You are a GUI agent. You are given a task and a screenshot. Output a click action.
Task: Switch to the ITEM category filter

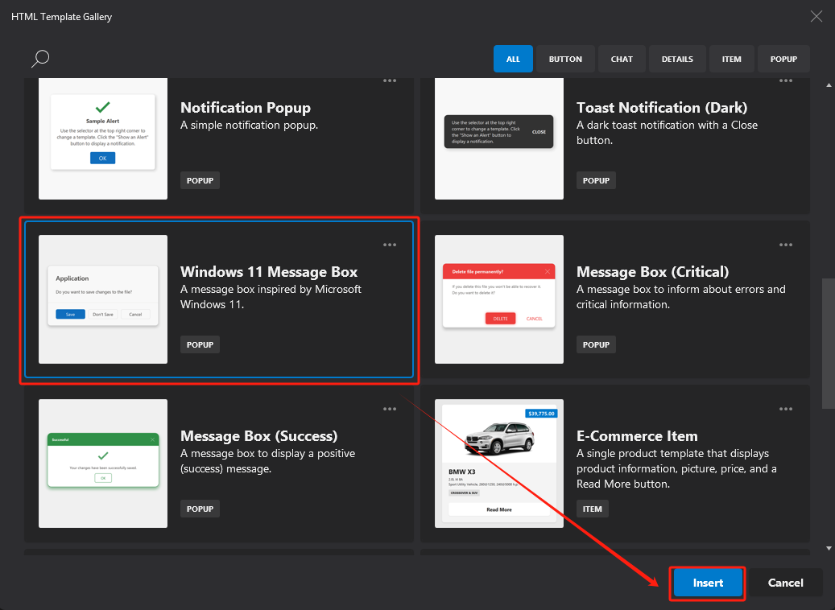pyautogui.click(x=732, y=59)
